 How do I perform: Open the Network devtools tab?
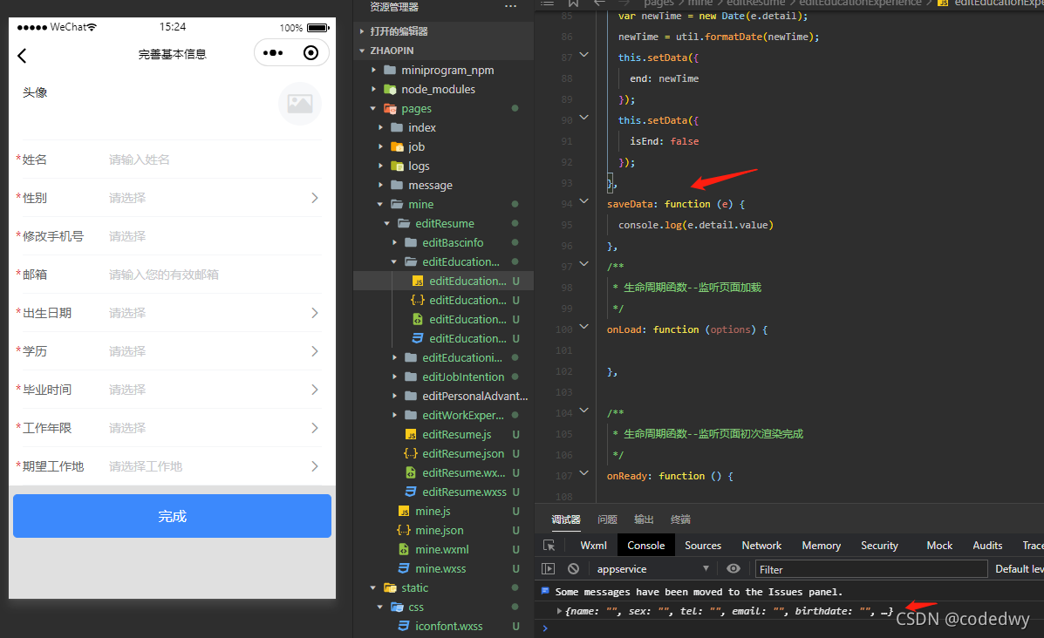pos(761,546)
